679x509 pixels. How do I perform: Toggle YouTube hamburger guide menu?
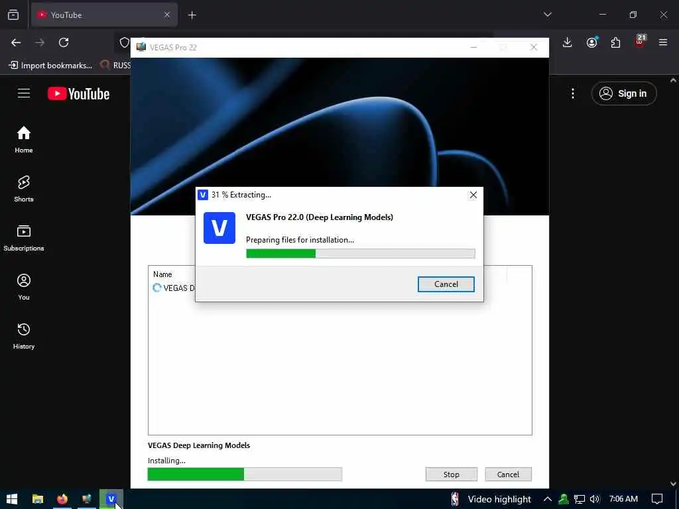tap(24, 93)
